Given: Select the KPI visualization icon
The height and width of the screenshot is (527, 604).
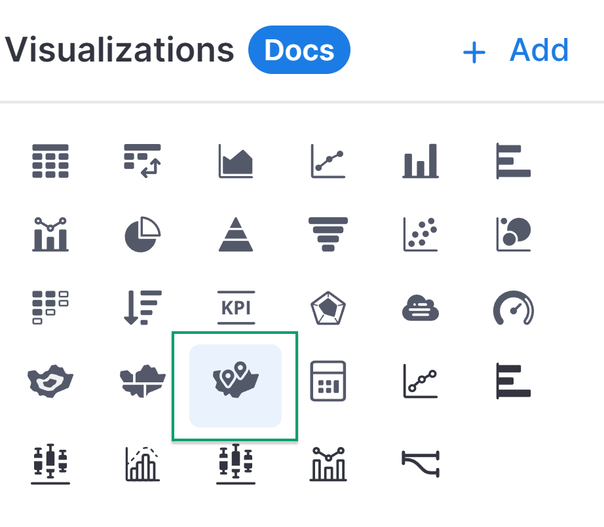Looking at the screenshot, I should click(x=236, y=308).
